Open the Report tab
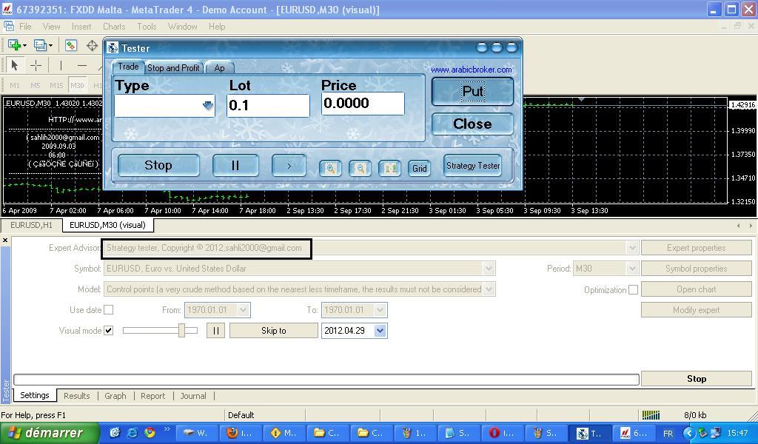 tap(152, 396)
